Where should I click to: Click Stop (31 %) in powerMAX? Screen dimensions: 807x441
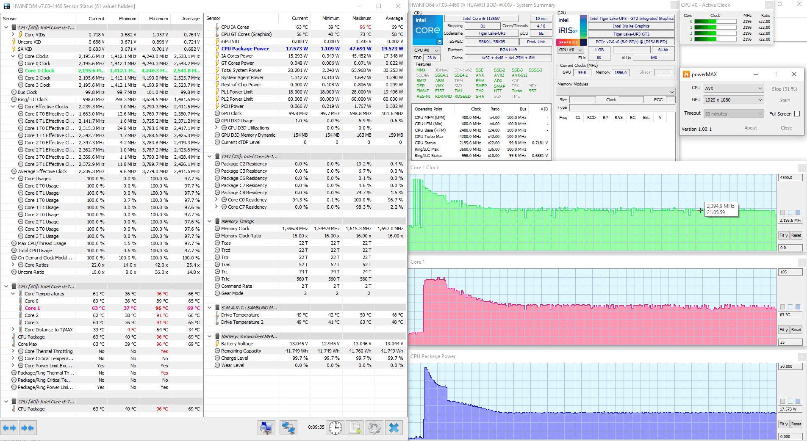(784, 89)
